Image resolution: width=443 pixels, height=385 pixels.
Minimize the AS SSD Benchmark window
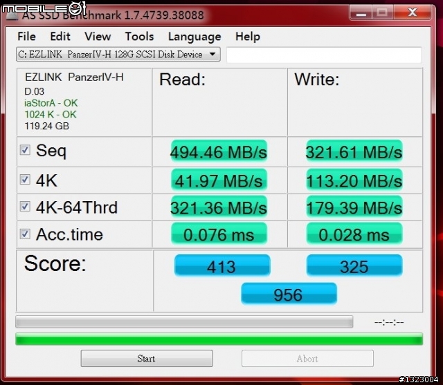click(x=361, y=13)
